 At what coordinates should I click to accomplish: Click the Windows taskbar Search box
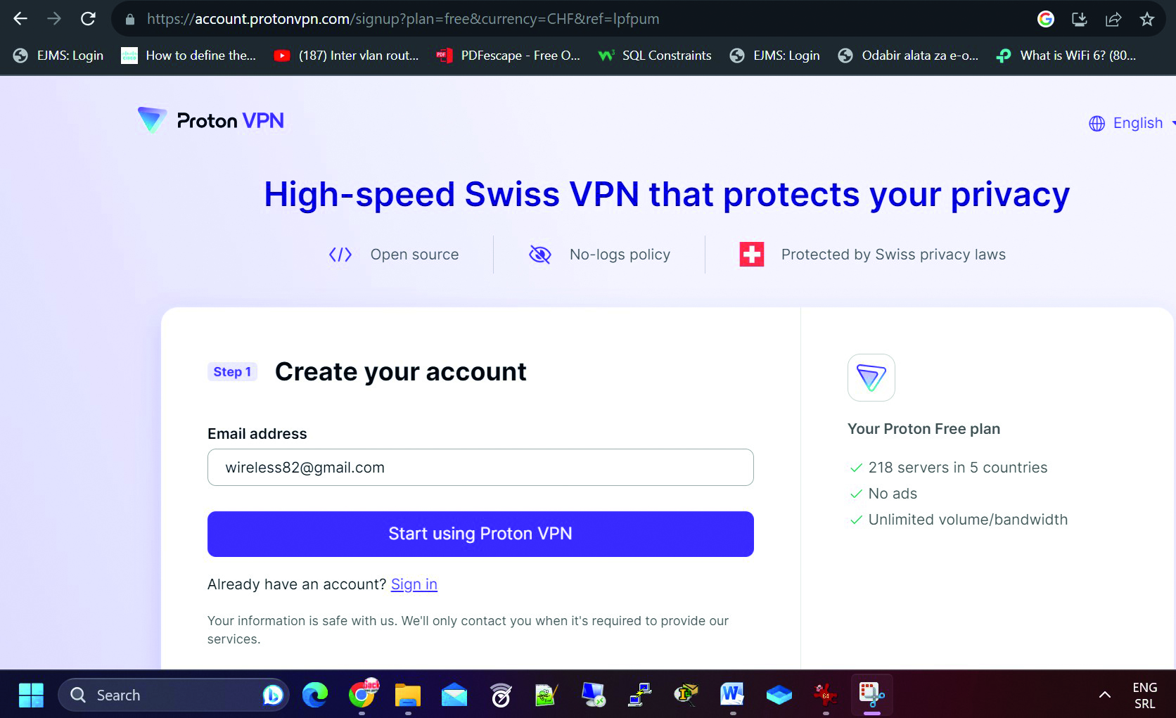(x=169, y=695)
